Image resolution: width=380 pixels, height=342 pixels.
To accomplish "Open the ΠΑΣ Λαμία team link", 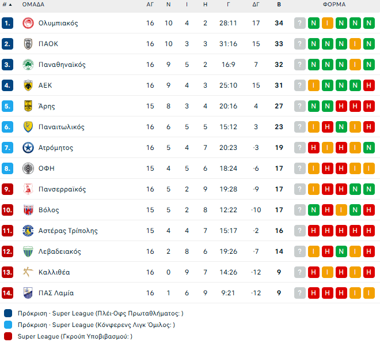I will 56,293.
